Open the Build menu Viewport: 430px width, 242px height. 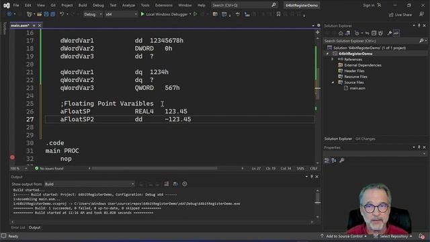pyautogui.click(x=83, y=5)
